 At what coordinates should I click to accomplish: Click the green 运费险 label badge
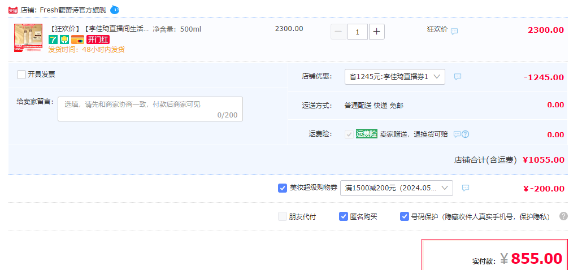[366, 134]
